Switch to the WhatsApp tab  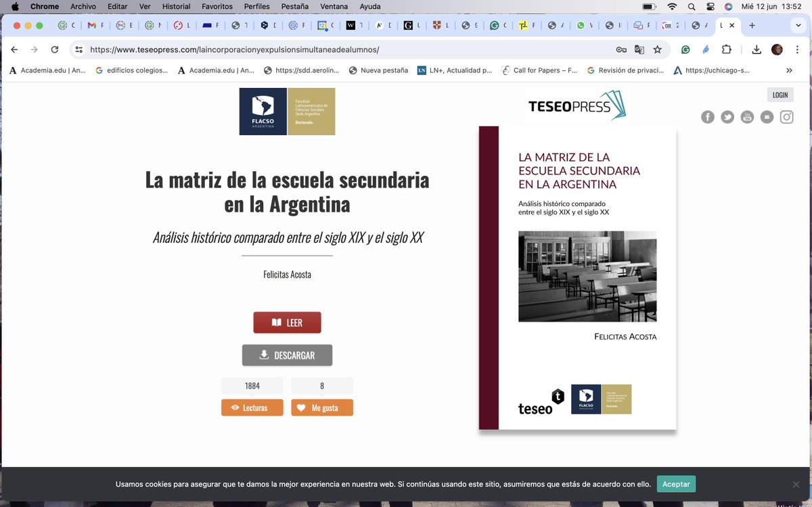click(x=585, y=26)
